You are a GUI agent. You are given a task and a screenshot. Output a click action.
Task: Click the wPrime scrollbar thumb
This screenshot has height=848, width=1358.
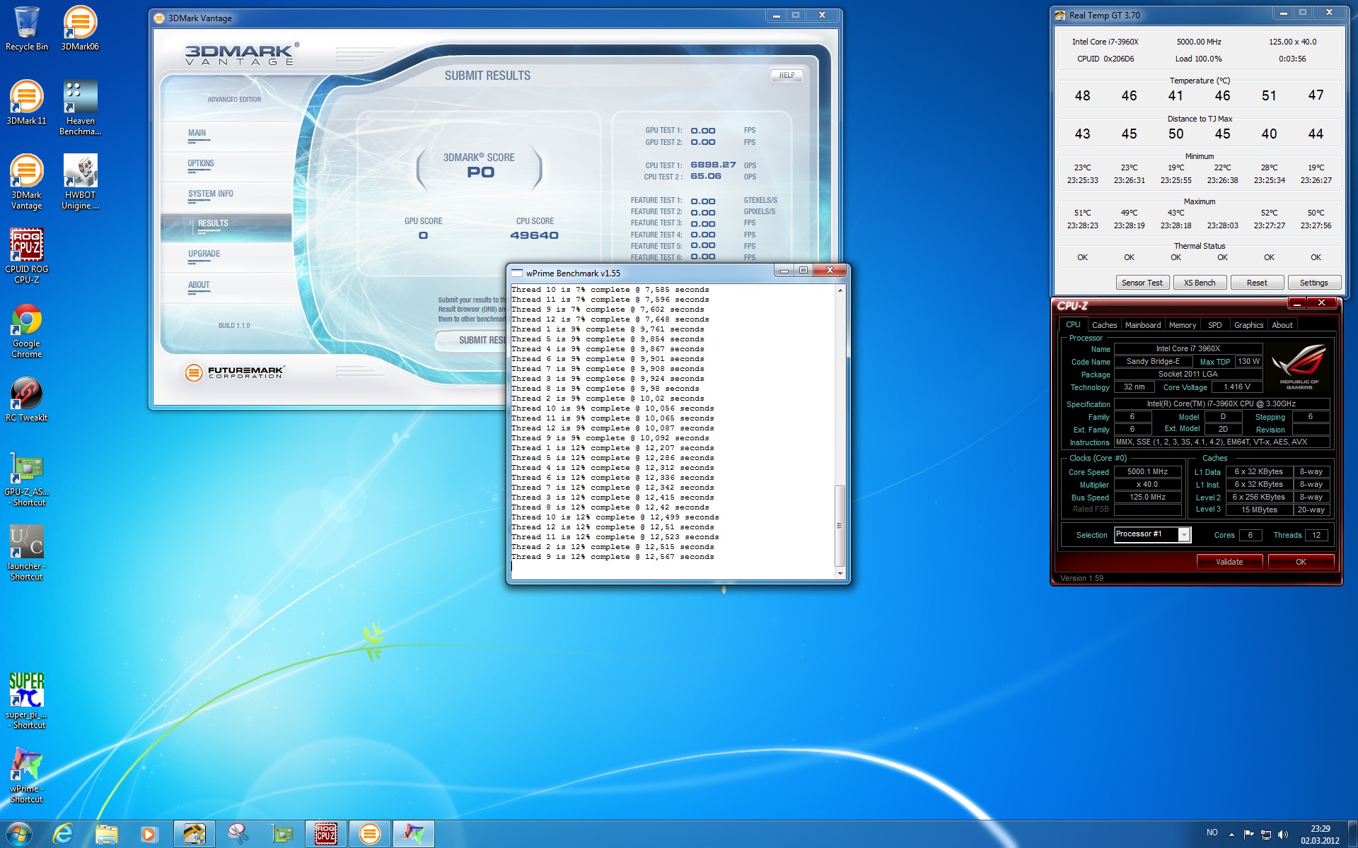click(x=840, y=525)
